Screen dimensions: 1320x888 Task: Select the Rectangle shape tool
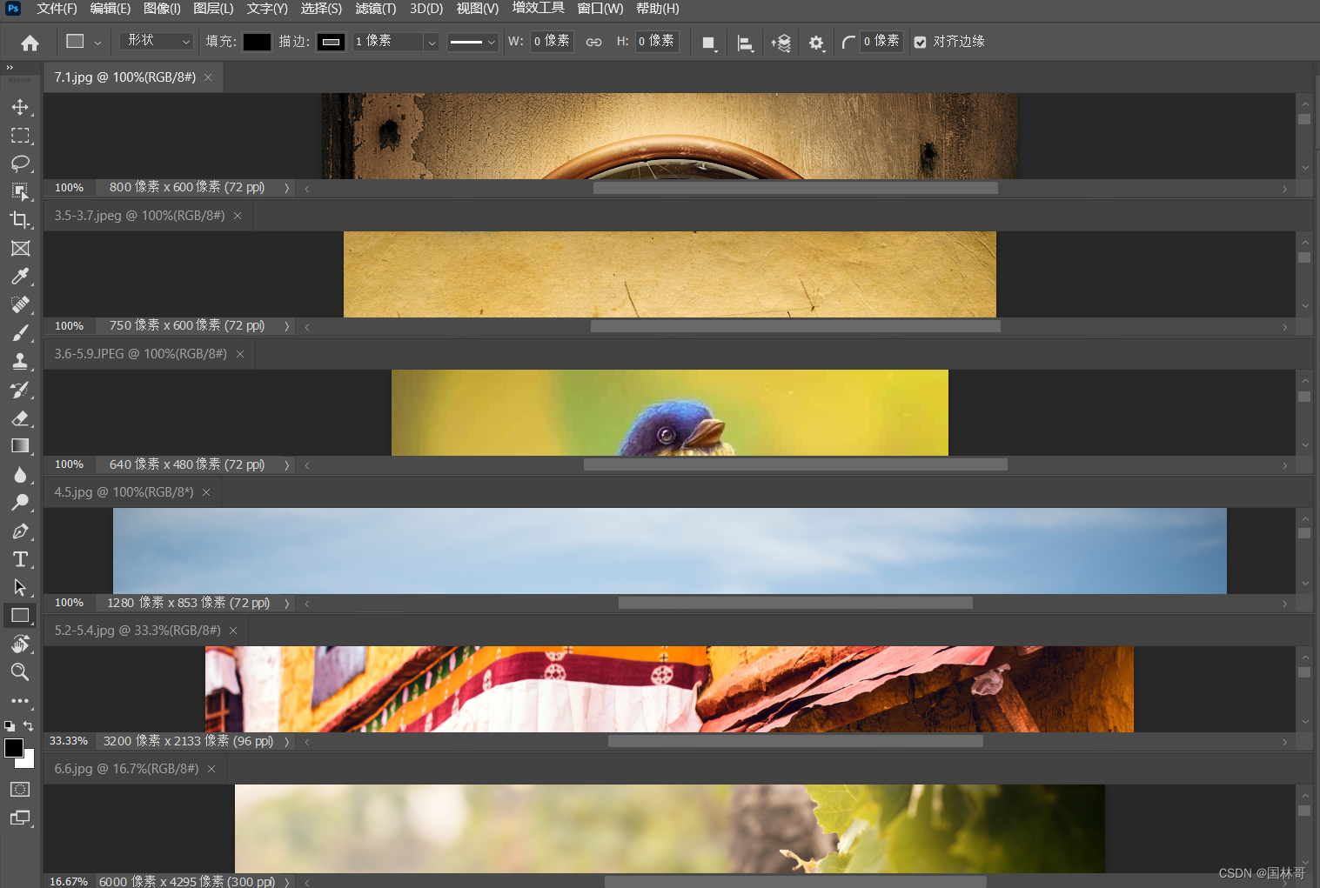point(20,616)
